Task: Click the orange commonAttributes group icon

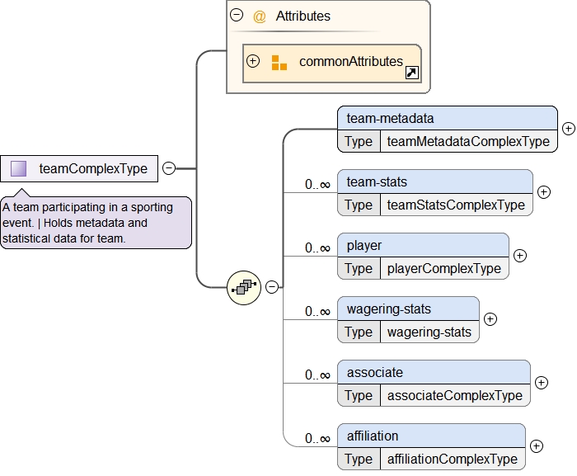Action: 279,63
